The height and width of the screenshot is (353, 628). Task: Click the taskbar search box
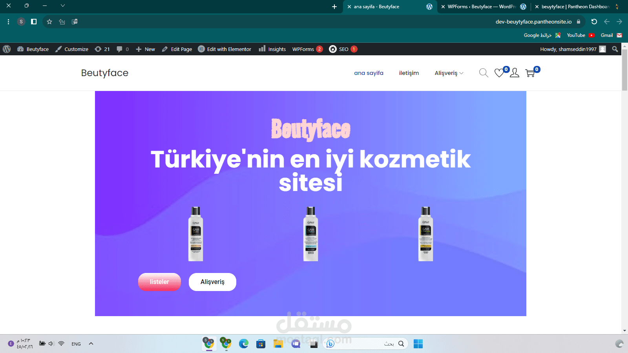[x=365, y=344]
